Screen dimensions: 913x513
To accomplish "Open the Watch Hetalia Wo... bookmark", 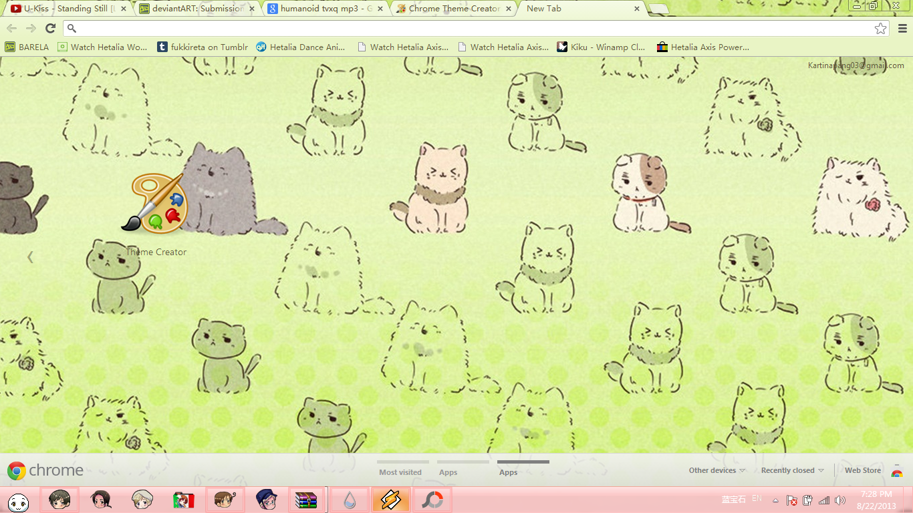I will coord(102,47).
